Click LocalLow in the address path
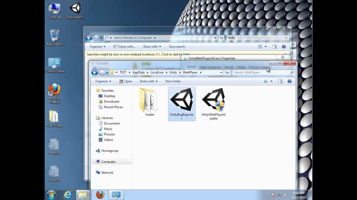Screen dimensions: 357x200 point(157,72)
